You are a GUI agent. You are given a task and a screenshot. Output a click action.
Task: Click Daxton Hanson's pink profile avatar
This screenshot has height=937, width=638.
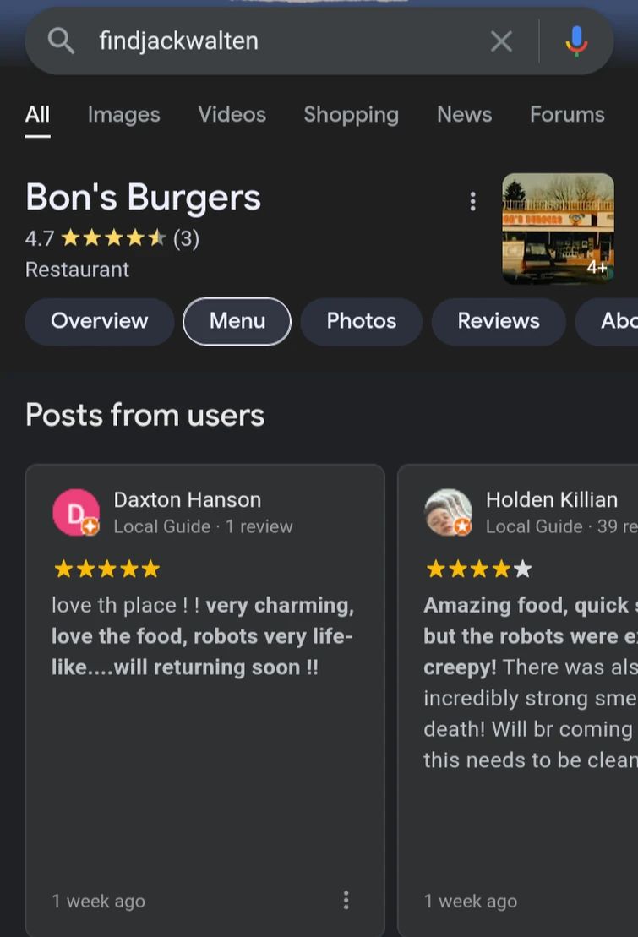pyautogui.click(x=76, y=512)
